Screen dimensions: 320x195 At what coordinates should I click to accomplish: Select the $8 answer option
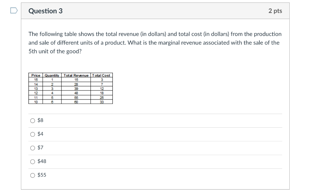click(x=32, y=121)
